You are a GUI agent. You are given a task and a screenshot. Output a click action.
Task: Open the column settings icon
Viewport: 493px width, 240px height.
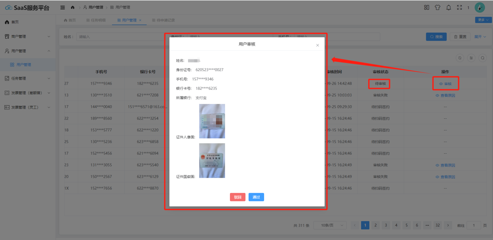(x=471, y=58)
